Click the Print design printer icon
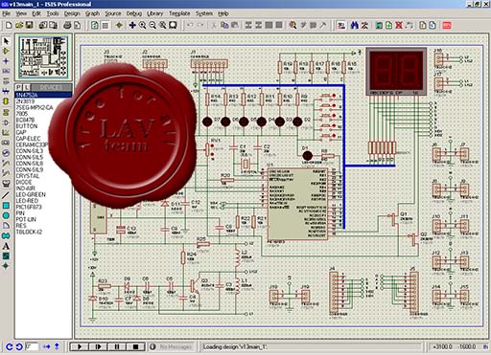 pyautogui.click(x=67, y=25)
